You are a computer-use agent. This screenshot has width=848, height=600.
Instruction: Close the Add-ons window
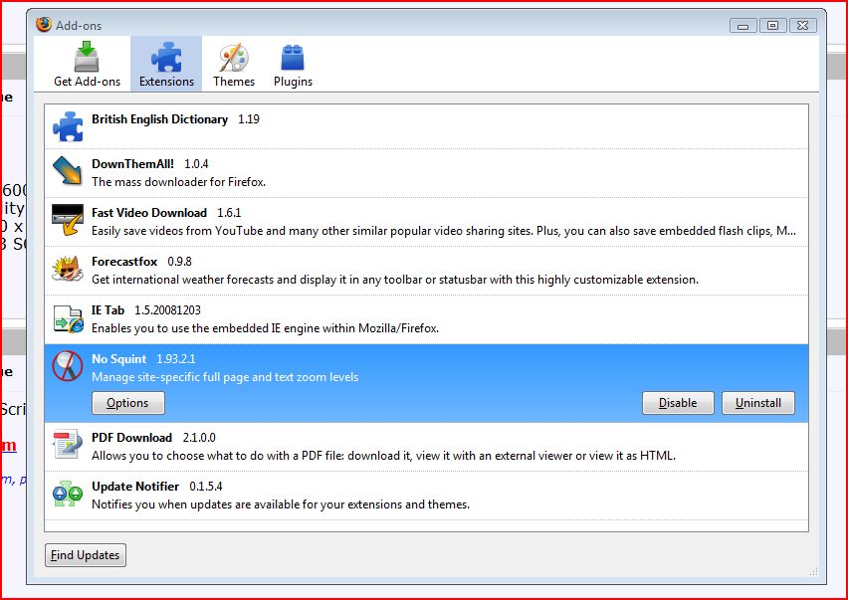tap(803, 26)
